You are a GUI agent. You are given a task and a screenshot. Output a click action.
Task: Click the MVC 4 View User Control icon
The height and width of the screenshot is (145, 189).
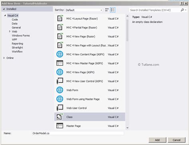click(x=60, y=81)
